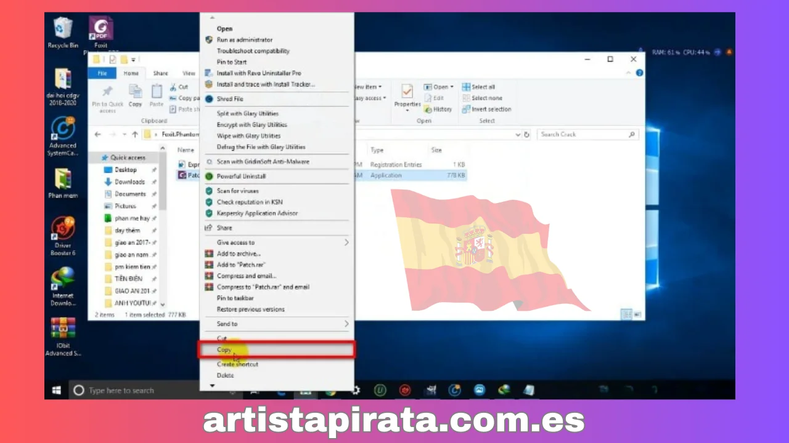Image resolution: width=789 pixels, height=443 pixels.
Task: Click Select all in the ribbon
Action: click(478, 87)
